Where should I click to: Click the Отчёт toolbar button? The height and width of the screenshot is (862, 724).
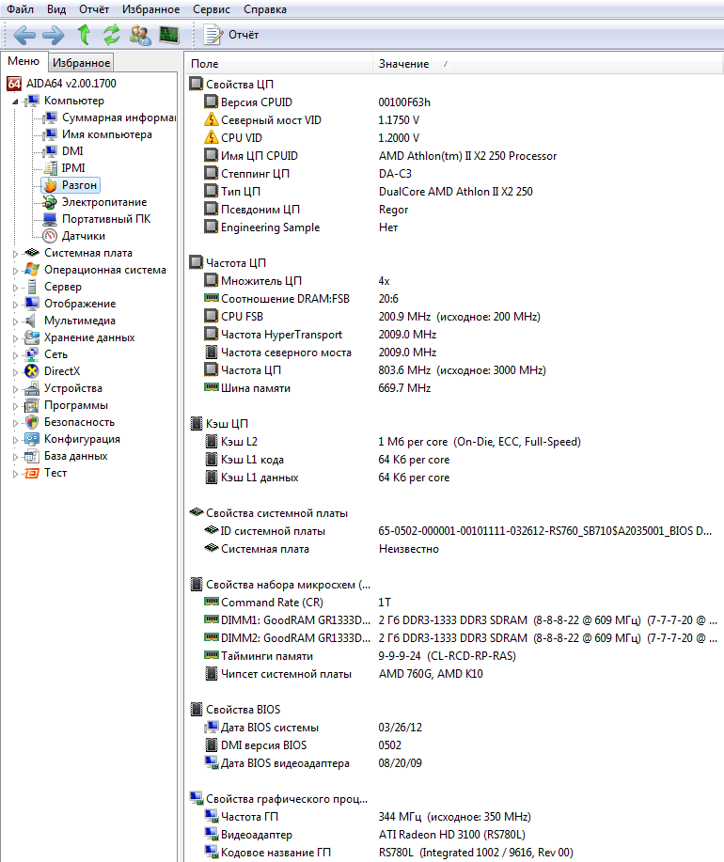pos(231,35)
